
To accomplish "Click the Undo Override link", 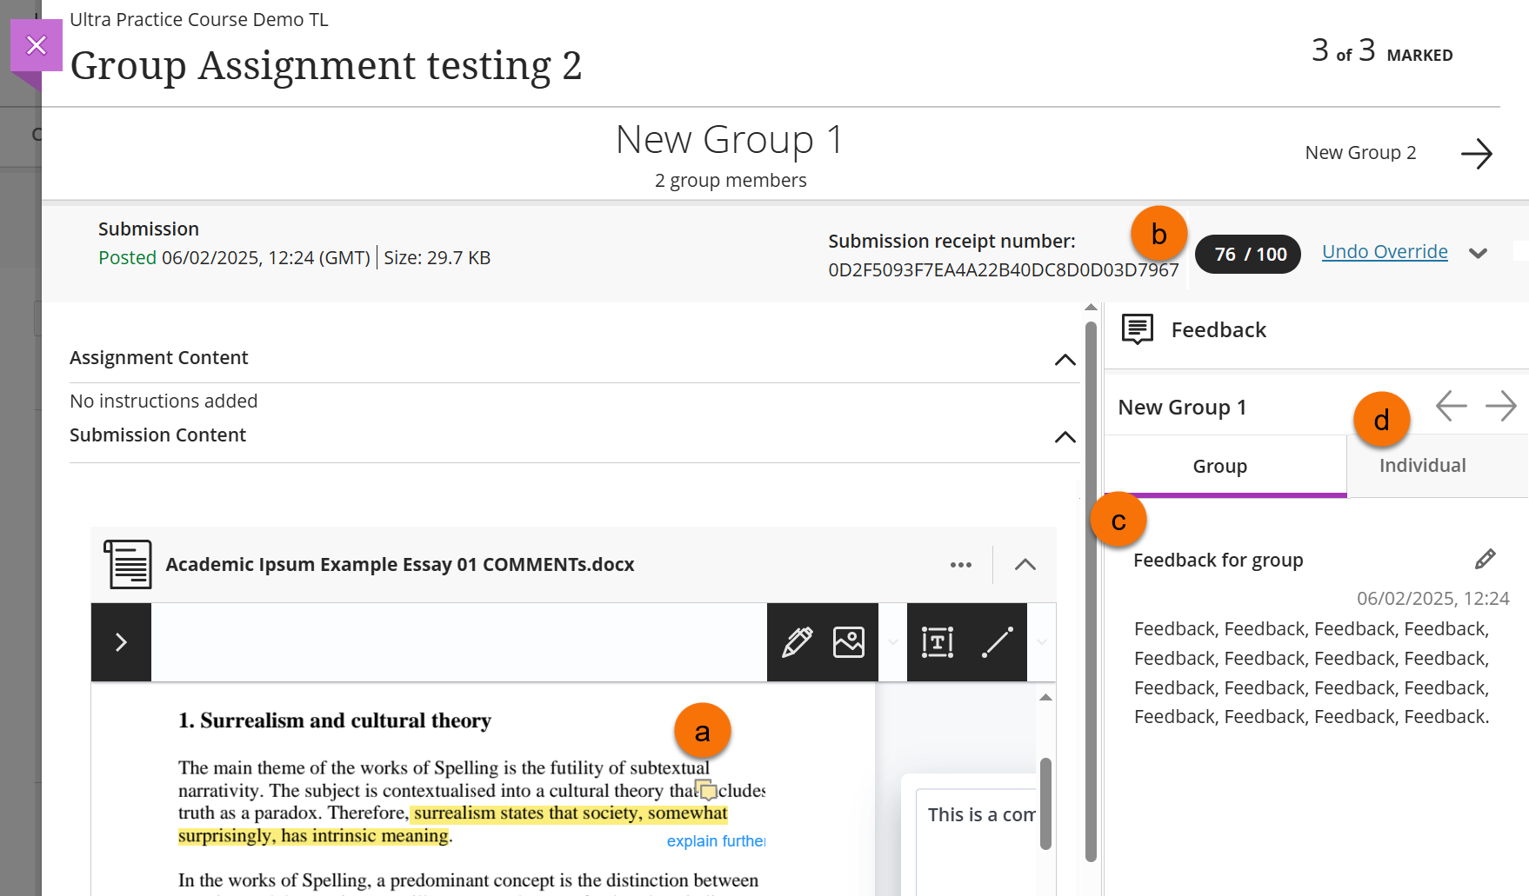I will 1384,252.
